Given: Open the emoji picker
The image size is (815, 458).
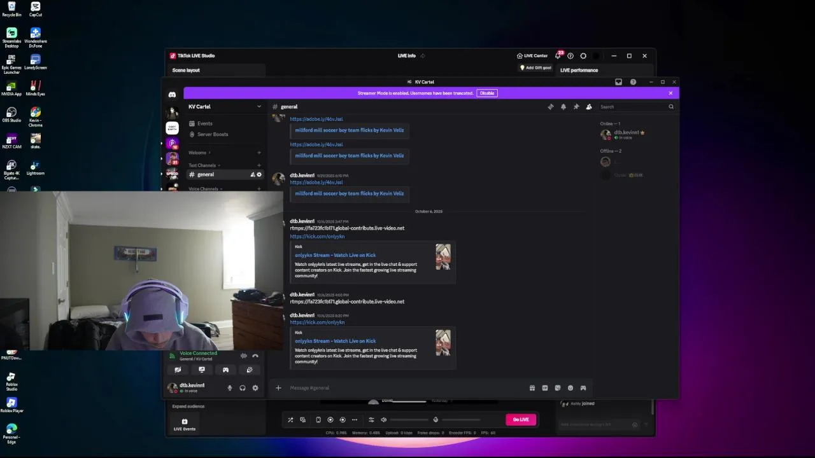Looking at the screenshot, I should tap(570, 388).
